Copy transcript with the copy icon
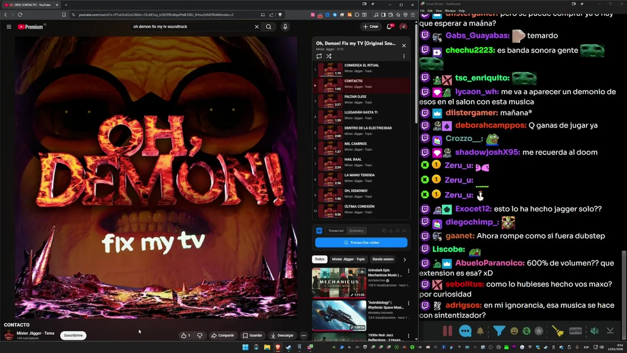The height and width of the screenshot is (353, 627). [x=384, y=230]
